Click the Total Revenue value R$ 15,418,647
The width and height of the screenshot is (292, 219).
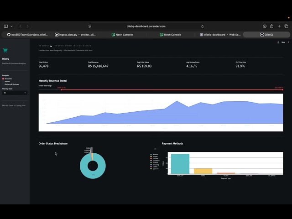98,66
